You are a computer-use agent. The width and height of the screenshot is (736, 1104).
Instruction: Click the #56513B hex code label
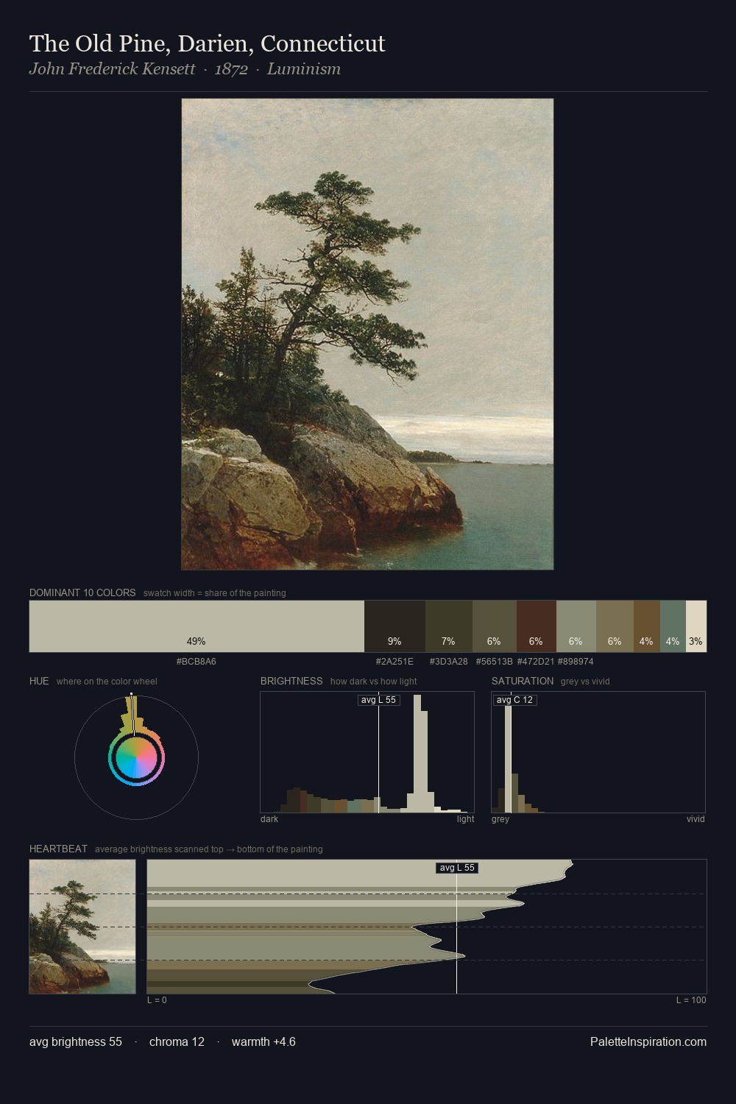pos(494,662)
